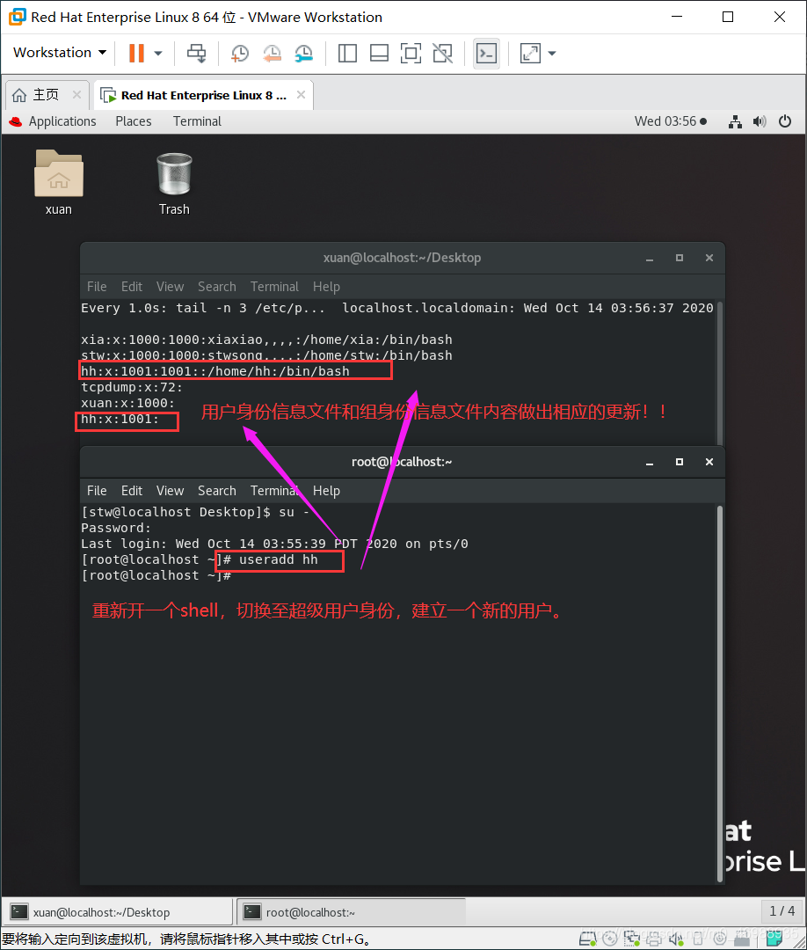This screenshot has width=807, height=950.
Task: Maximize the root@localhost terminal window
Action: click(x=680, y=463)
